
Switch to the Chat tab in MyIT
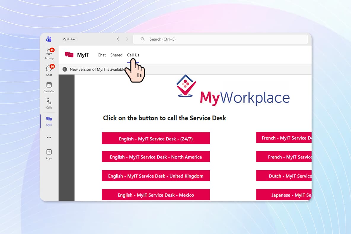pos(102,55)
